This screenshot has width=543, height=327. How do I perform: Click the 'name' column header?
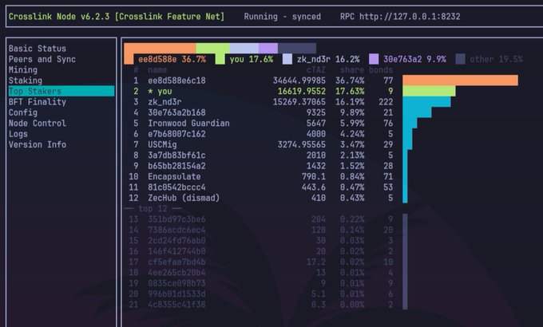click(157, 70)
